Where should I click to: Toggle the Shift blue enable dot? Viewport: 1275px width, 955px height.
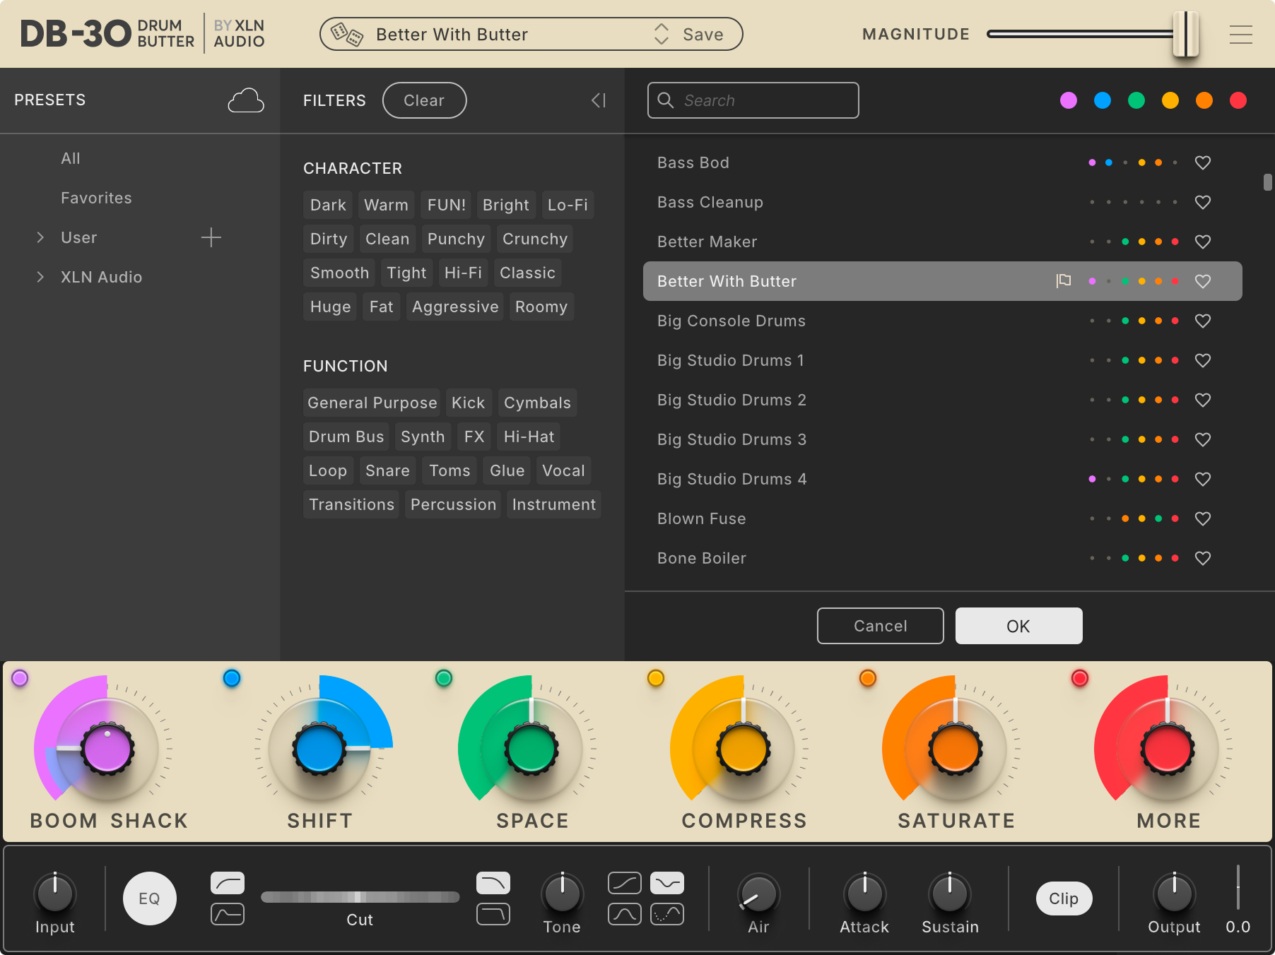[x=232, y=678]
